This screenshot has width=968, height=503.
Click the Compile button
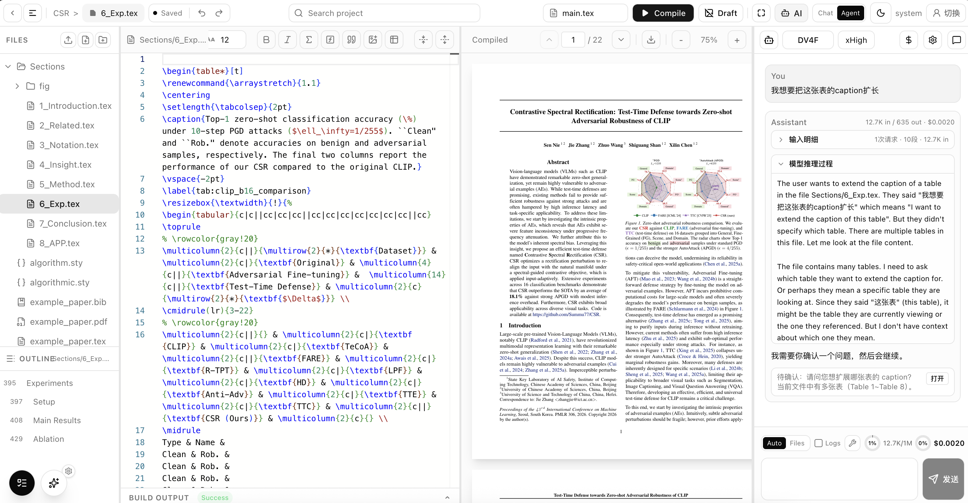point(663,13)
